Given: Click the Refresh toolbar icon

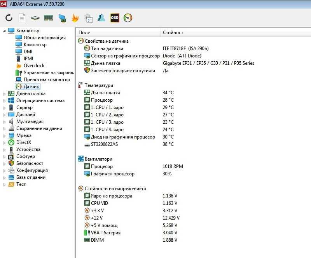Looking at the screenshot, I should click(x=9, y=18).
